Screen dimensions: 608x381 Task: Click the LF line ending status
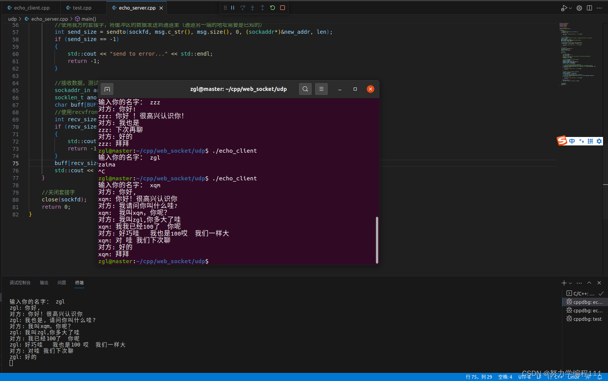point(539,377)
